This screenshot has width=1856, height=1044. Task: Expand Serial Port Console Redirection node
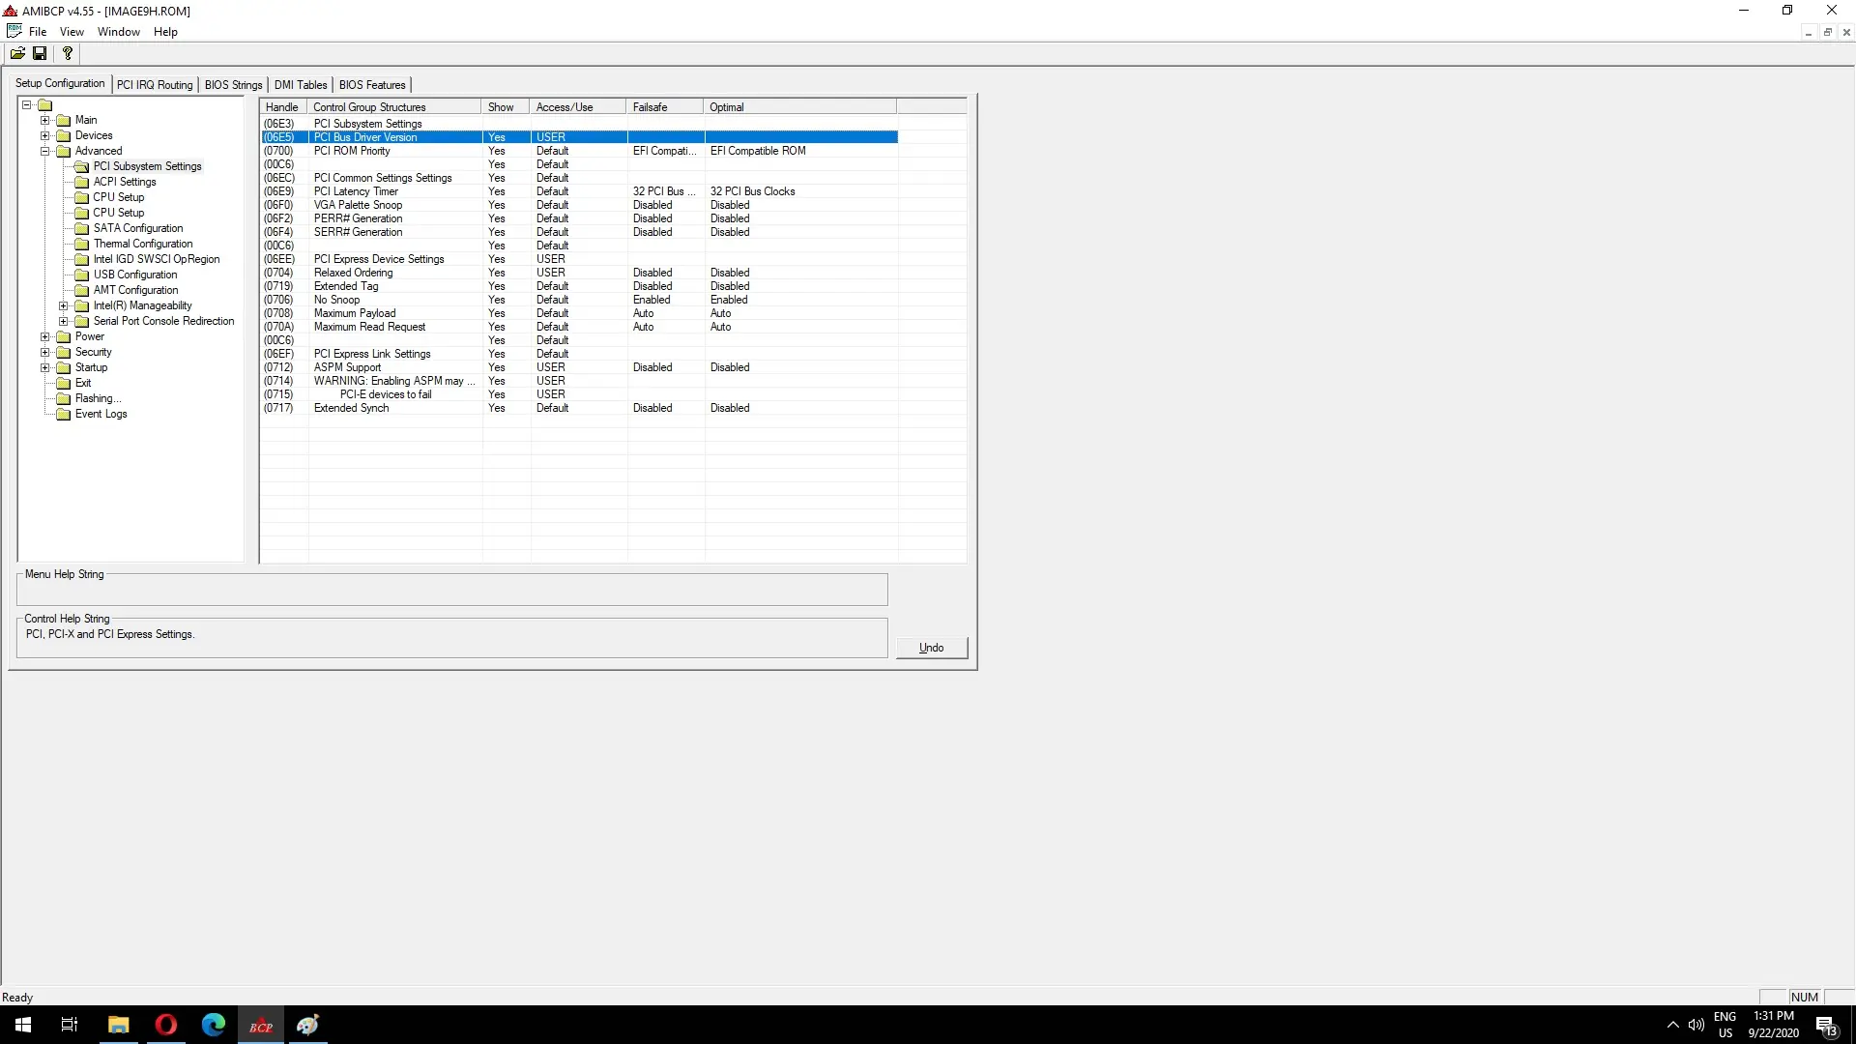click(x=64, y=321)
